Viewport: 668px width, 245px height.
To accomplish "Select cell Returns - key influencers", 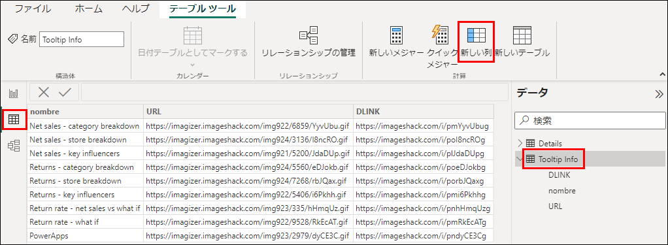I will 85,194.
